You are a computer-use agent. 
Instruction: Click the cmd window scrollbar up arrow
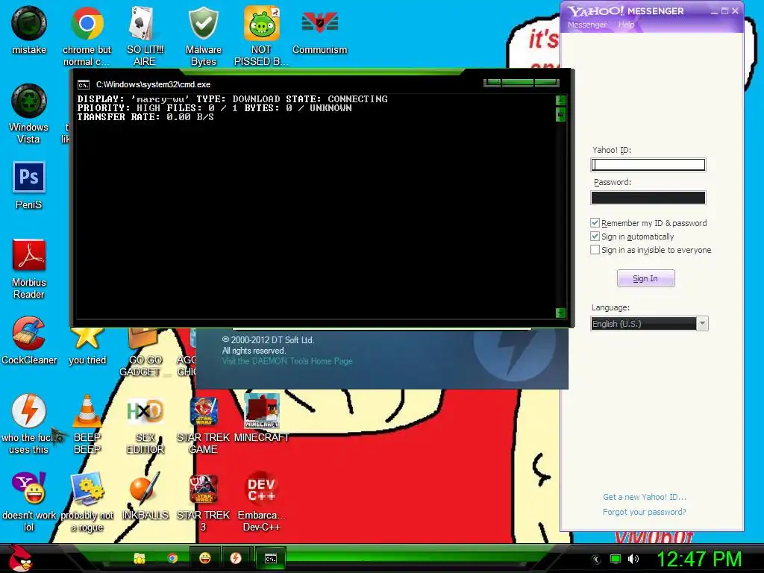pos(560,100)
